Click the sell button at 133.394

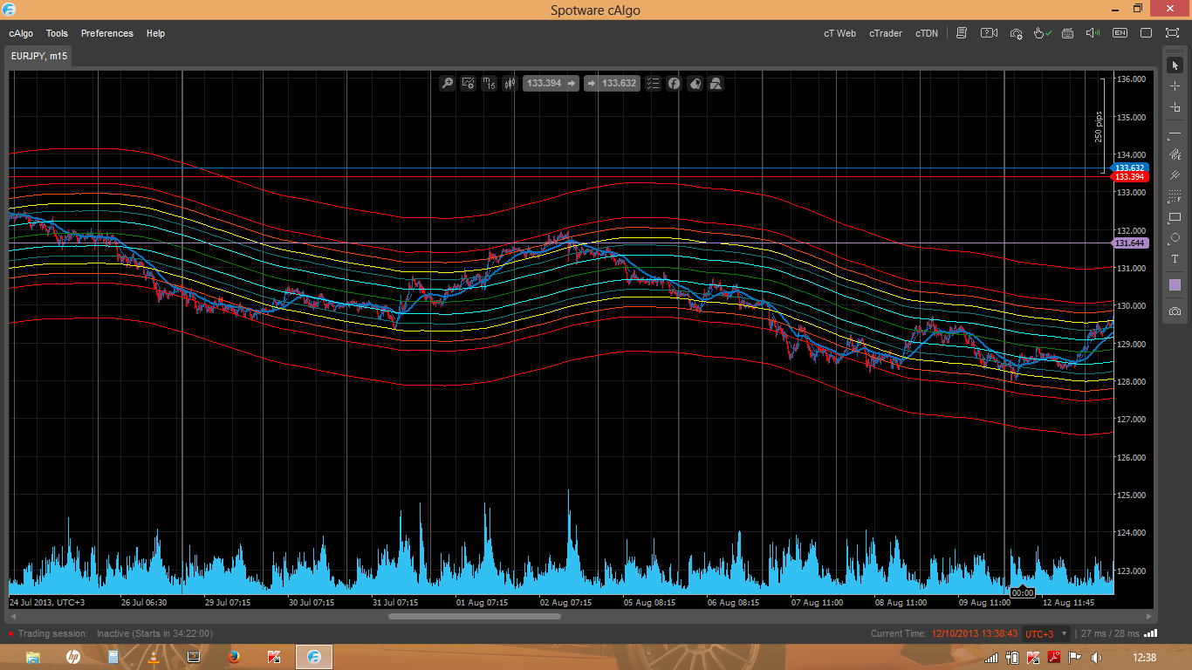[x=551, y=84]
